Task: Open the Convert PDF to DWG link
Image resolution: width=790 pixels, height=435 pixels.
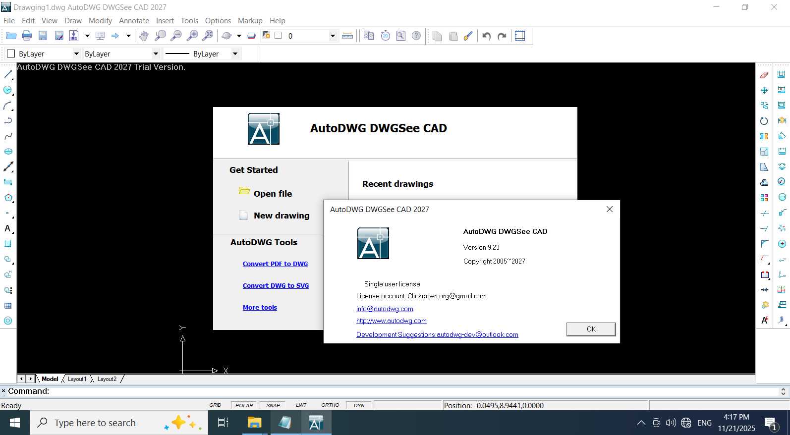Action: coord(275,264)
